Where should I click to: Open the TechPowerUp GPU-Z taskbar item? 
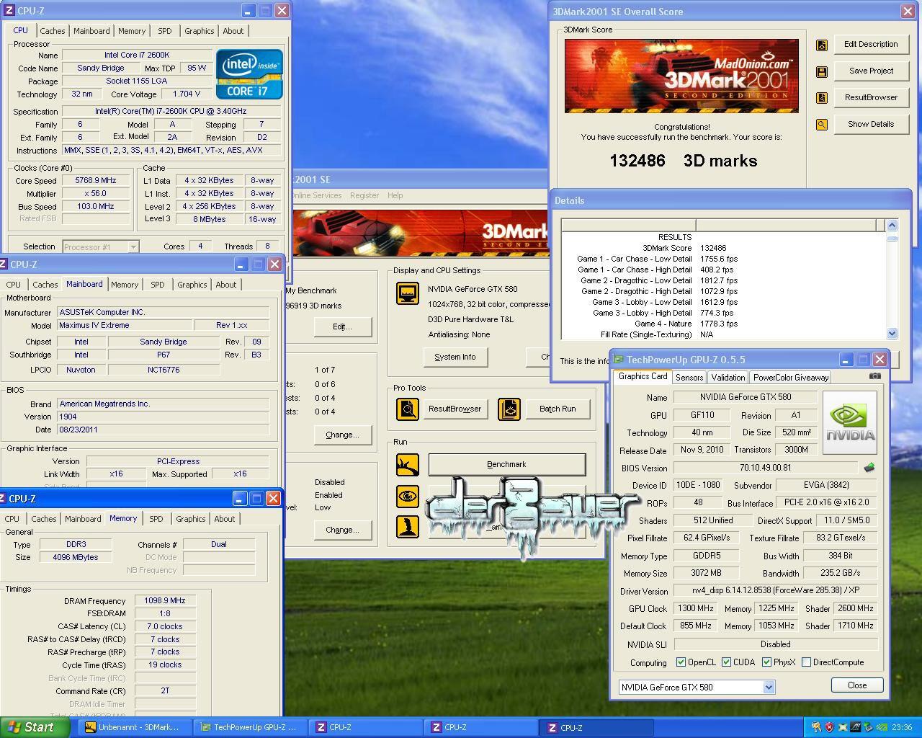coord(250,727)
